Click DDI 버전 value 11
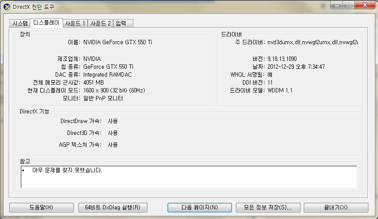 point(270,82)
